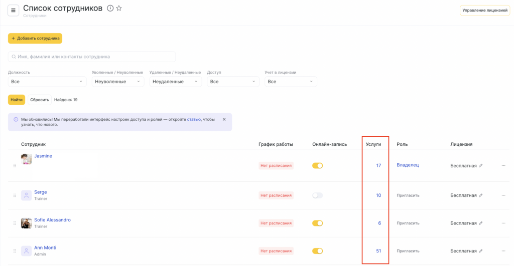Turn off online booking for Sofie Alessandro
The height and width of the screenshot is (266, 514).
[317, 223]
